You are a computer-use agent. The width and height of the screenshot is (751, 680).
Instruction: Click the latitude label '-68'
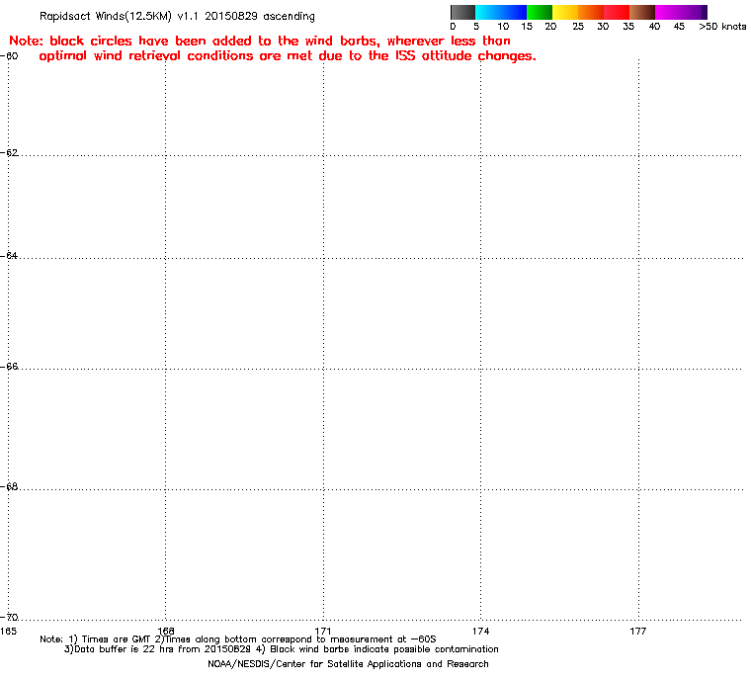coord(9,486)
